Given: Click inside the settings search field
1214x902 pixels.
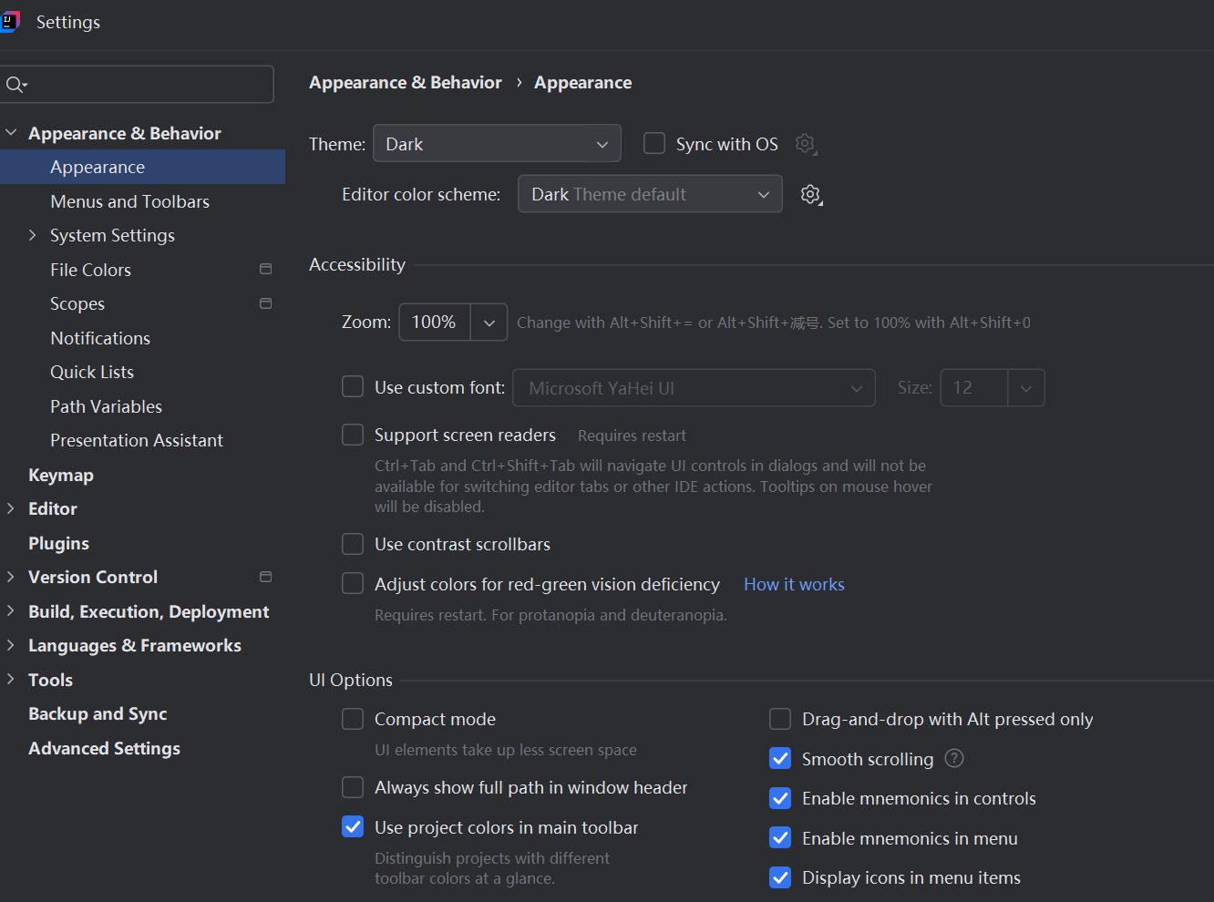Looking at the screenshot, I should point(137,84).
